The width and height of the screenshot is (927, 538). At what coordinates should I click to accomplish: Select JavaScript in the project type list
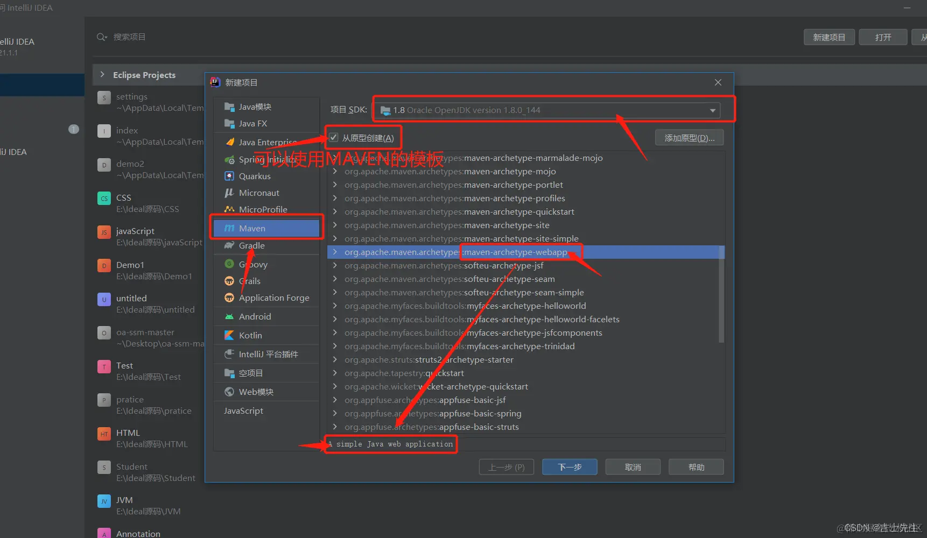pos(266,410)
